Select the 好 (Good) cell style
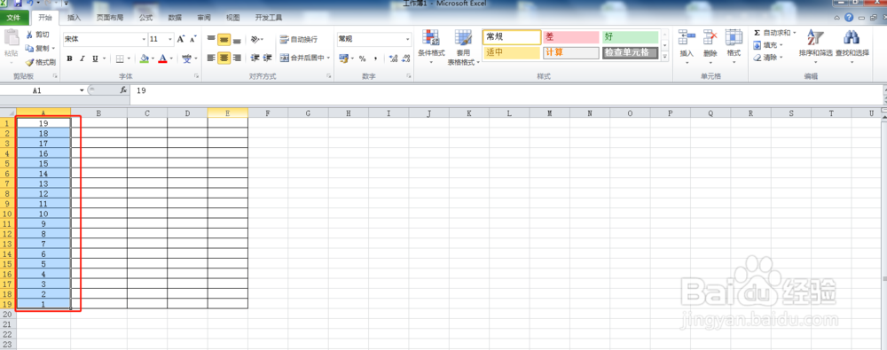The height and width of the screenshot is (350, 887). coord(631,36)
